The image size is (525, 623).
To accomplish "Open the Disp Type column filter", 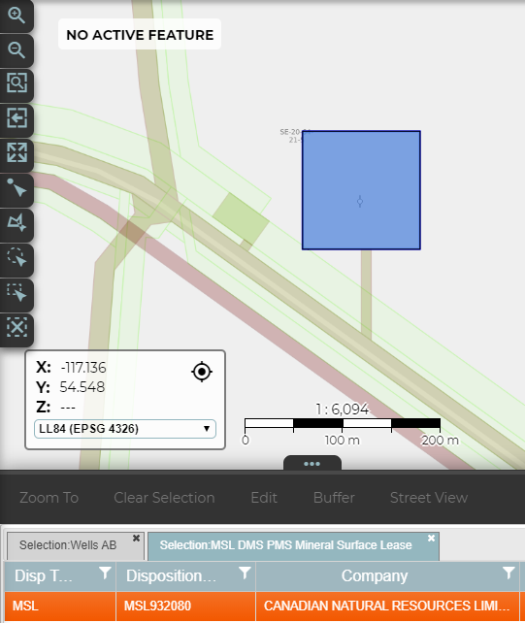I will pyautogui.click(x=105, y=574).
